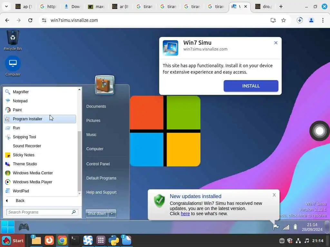This screenshot has width=330, height=247.
Task: Open the Python app in OS taskbar
Action: [114, 241]
